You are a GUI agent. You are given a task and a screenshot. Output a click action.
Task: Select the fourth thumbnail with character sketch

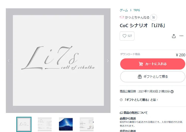click(87, 124)
